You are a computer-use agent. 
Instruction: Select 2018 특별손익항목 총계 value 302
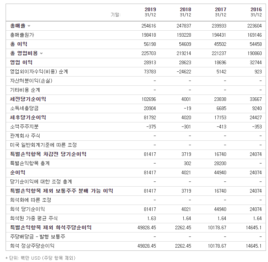coord(187,164)
